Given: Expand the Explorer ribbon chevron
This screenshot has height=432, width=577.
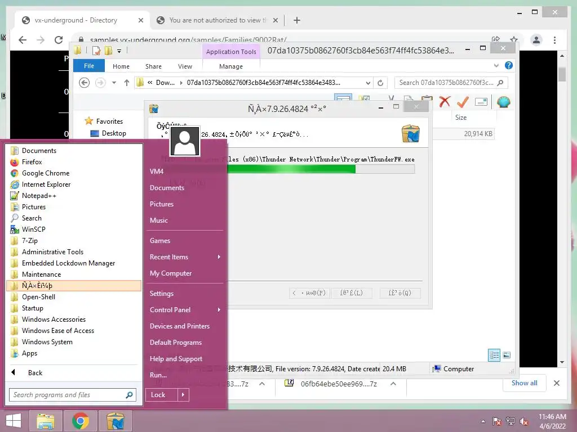Looking at the screenshot, I should coord(496,65).
